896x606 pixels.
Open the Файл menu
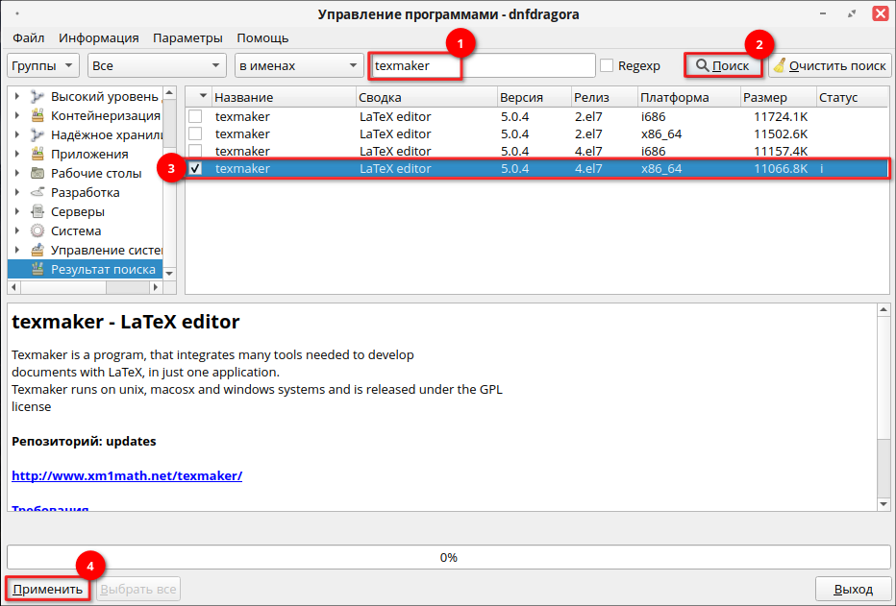coord(29,38)
